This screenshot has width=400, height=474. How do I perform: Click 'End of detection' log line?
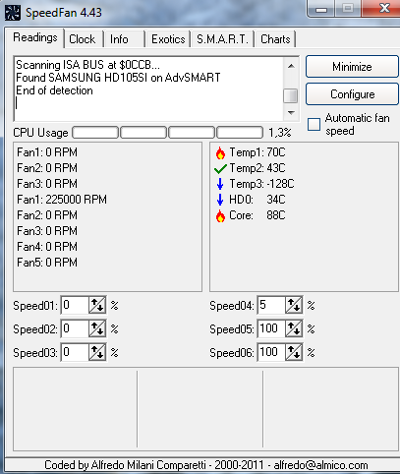coord(54,90)
